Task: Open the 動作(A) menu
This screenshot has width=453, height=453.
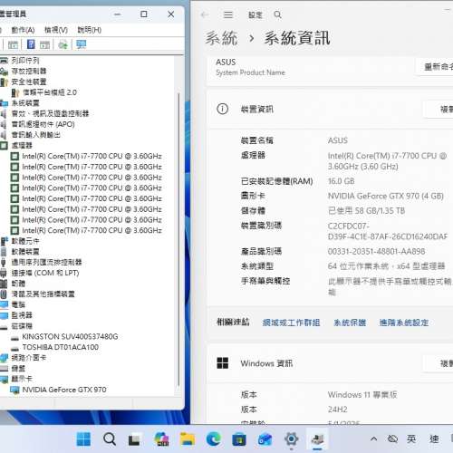Action: click(23, 30)
